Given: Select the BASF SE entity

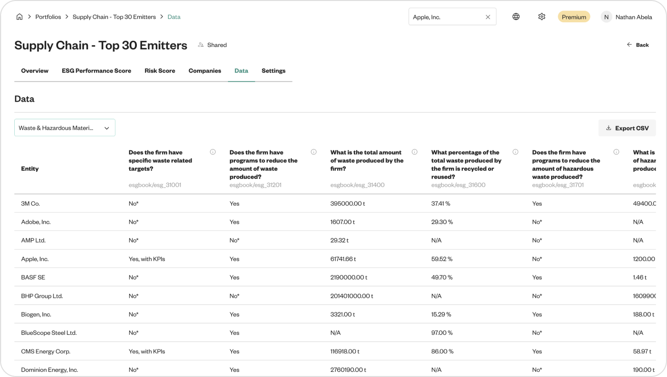Looking at the screenshot, I should (33, 277).
